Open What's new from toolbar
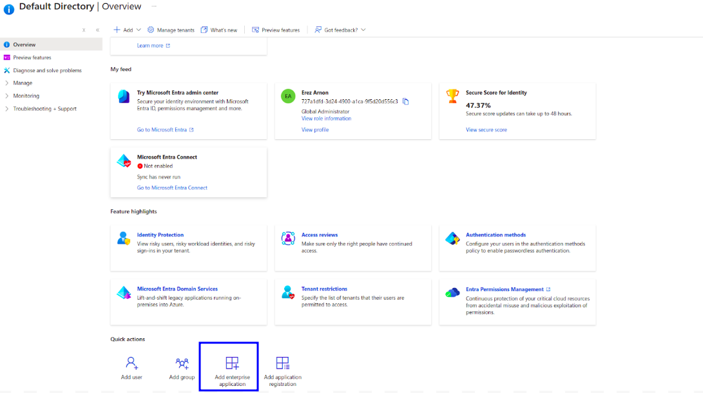Image resolution: width=703 pixels, height=393 pixels. (219, 30)
